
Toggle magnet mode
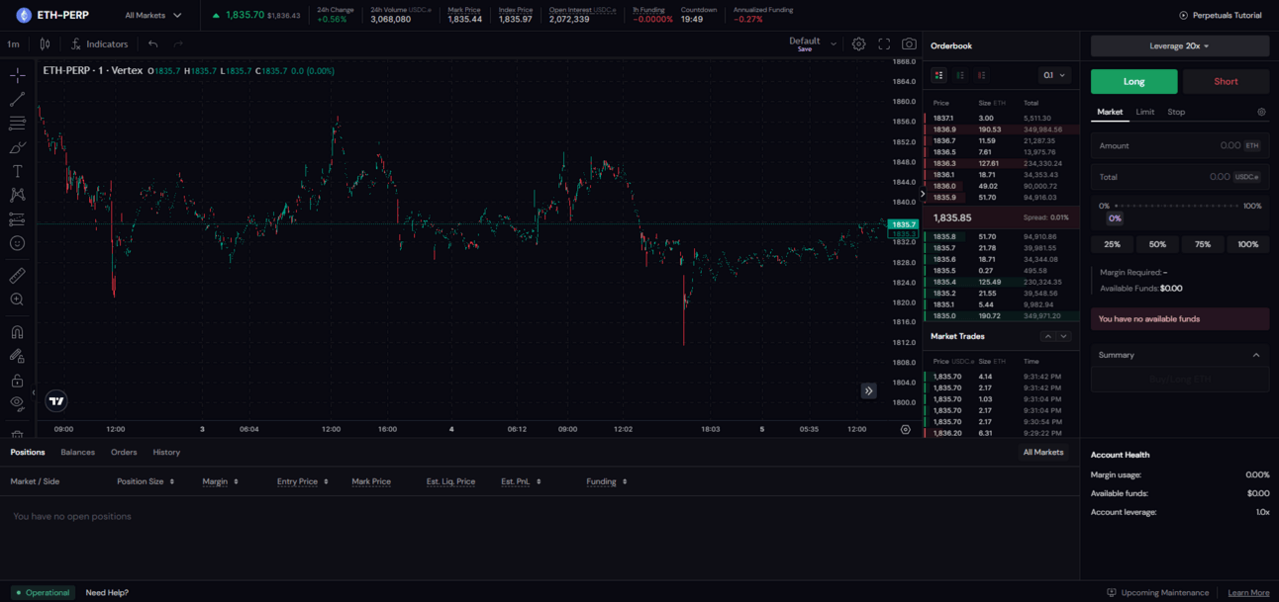[x=17, y=332]
